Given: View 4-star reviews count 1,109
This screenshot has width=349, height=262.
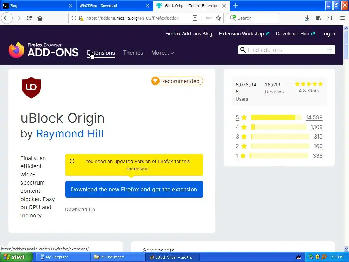Looking at the screenshot, I should click(x=317, y=127).
